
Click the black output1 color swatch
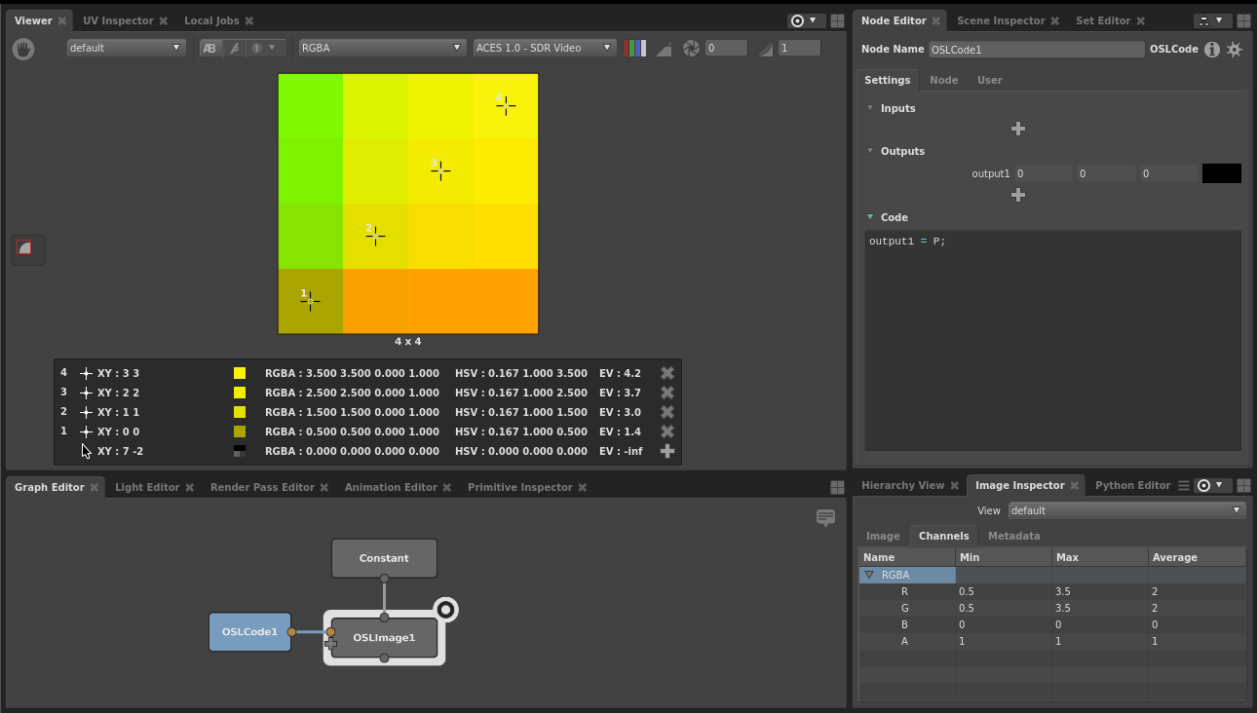point(1222,173)
